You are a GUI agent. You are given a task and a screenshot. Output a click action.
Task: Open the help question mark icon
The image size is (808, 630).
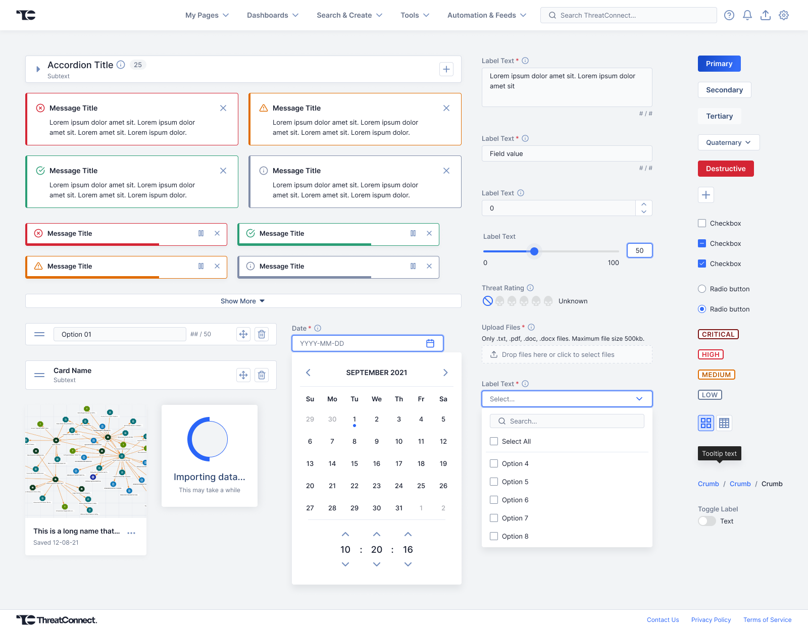pos(729,15)
